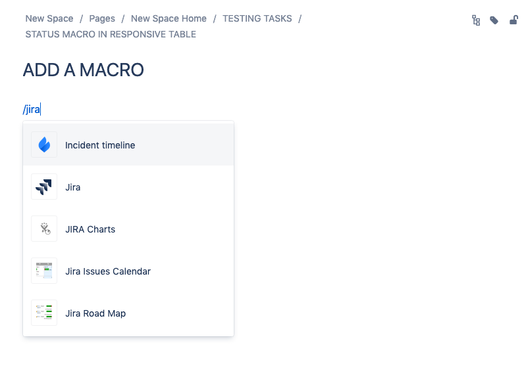
Task: Select JIRA Charts from the popup
Action: coord(91,229)
